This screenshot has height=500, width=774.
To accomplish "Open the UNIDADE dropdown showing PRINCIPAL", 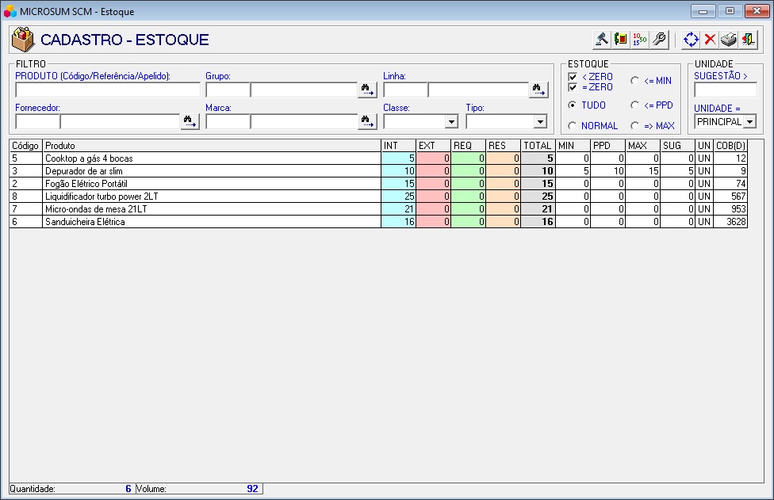I will (x=749, y=122).
